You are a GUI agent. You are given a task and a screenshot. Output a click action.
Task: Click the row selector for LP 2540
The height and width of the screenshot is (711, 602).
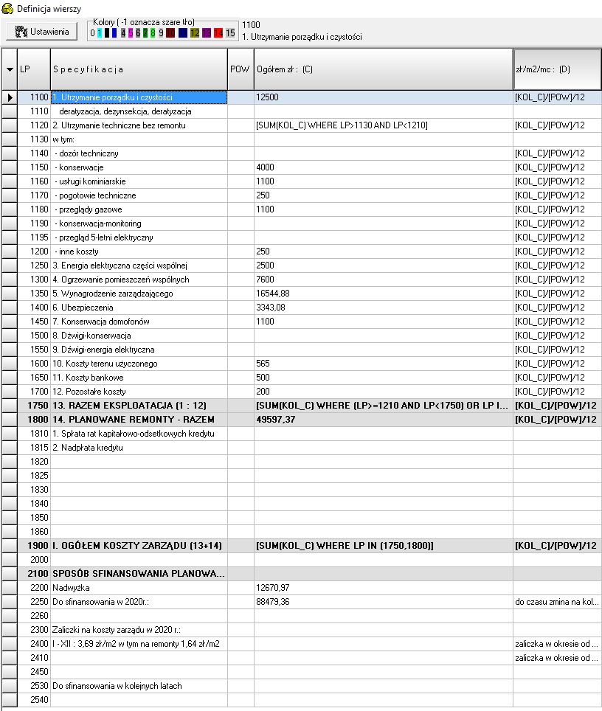tap(10, 701)
